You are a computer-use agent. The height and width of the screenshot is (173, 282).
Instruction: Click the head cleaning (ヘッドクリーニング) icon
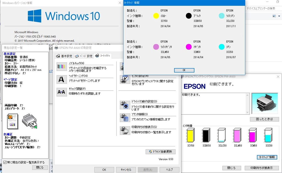(61, 79)
